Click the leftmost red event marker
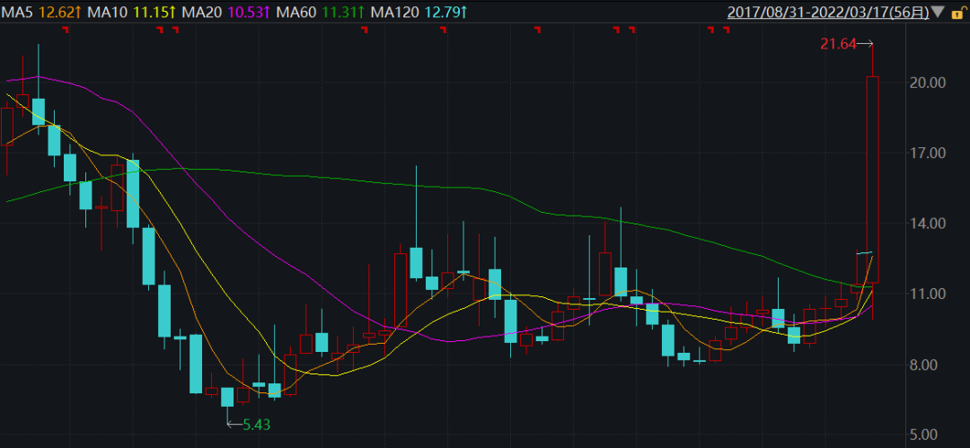This screenshot has width=970, height=448. (65, 31)
